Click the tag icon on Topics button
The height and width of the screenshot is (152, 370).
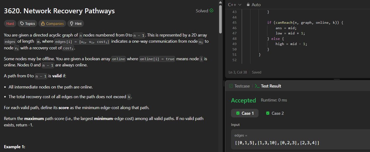(22, 23)
